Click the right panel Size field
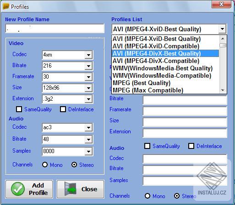Viewport: 235px width, 205px height. pos(185,122)
